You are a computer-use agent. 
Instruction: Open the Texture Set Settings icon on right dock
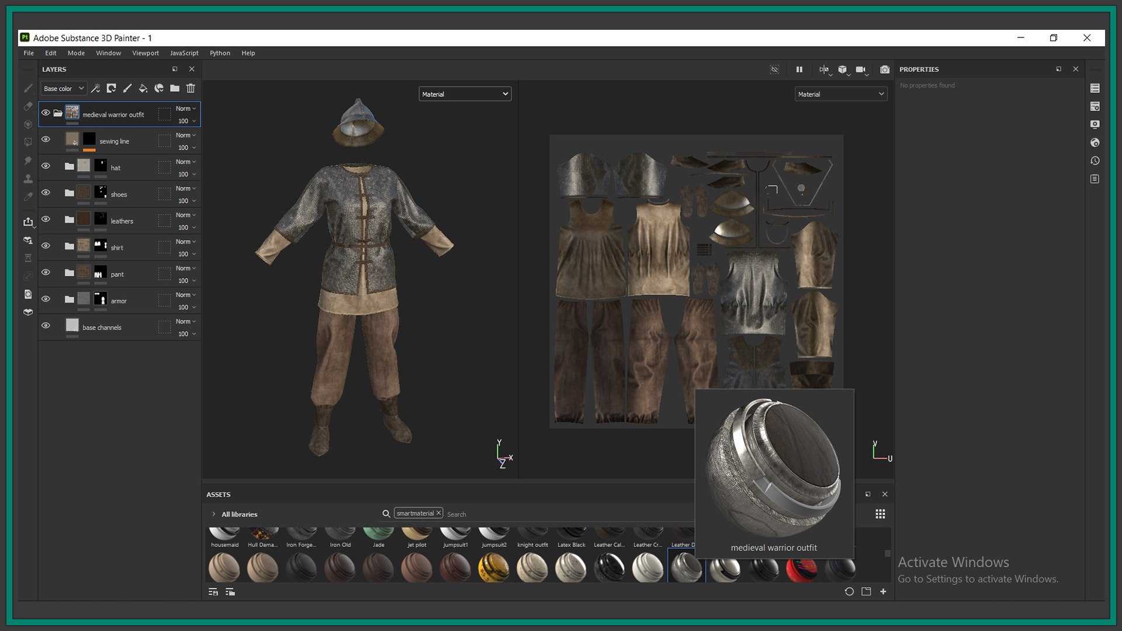(x=1095, y=106)
